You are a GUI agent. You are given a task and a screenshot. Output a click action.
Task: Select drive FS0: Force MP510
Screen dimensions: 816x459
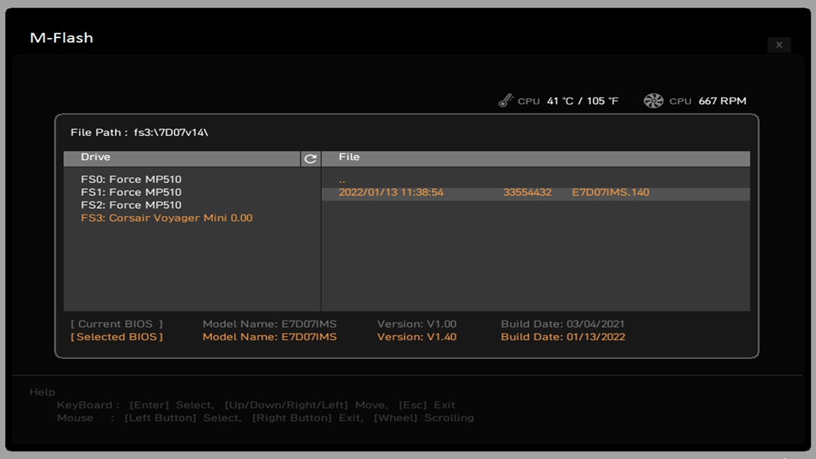pyautogui.click(x=131, y=180)
